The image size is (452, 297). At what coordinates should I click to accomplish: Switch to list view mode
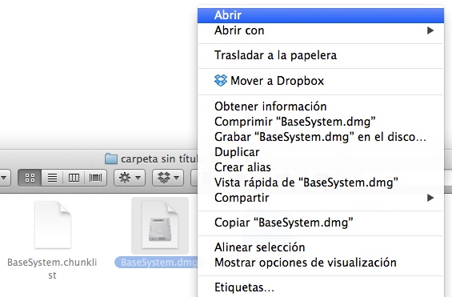click(x=52, y=178)
